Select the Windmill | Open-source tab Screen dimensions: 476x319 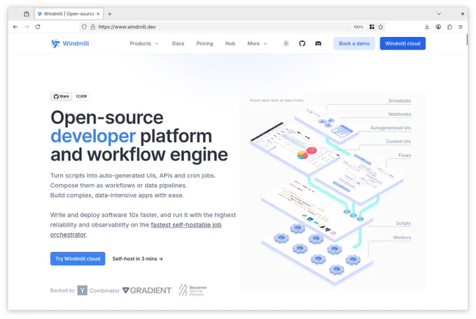click(69, 14)
